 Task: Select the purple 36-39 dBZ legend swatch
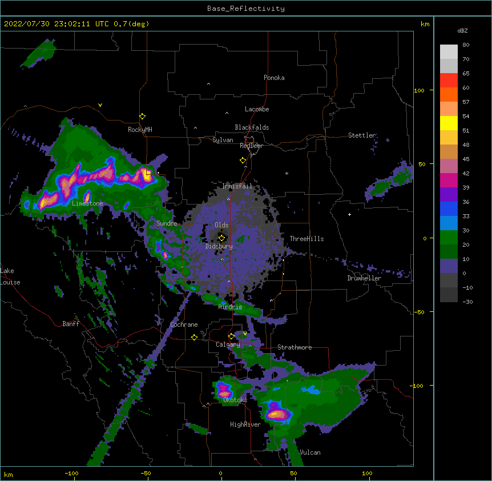(449, 195)
